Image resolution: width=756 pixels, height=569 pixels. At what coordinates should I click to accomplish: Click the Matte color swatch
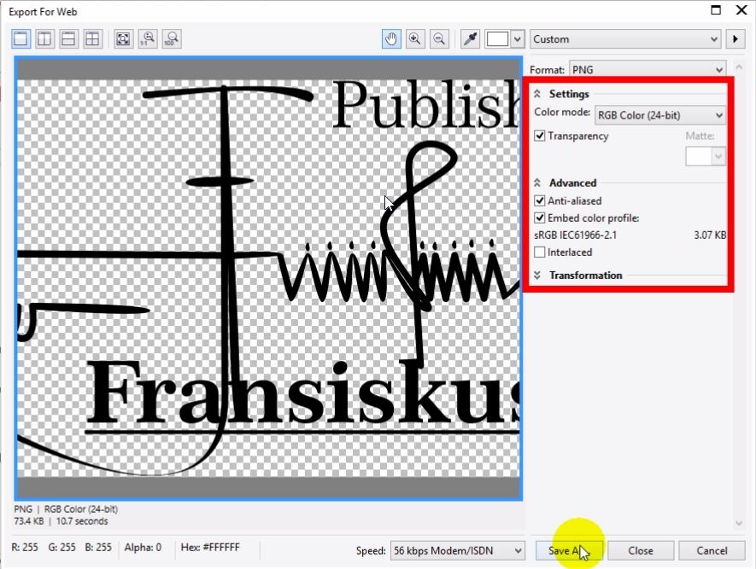pos(699,156)
